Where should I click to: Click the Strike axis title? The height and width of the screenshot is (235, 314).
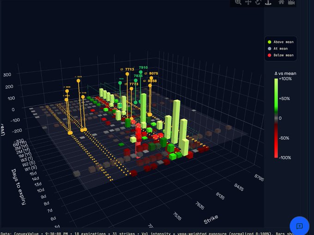[x=211, y=220]
